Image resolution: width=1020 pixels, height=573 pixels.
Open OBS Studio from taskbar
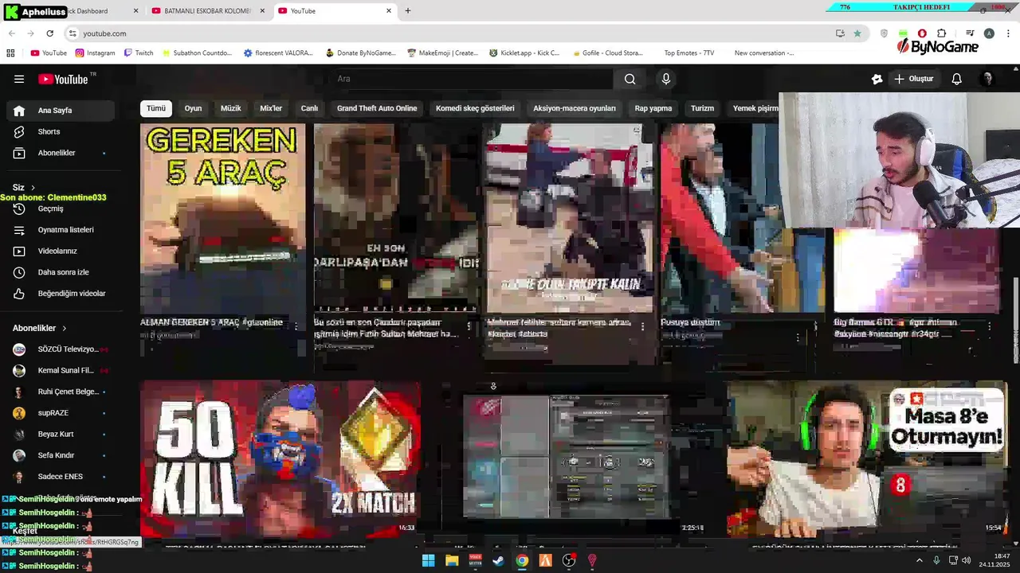[x=569, y=560]
